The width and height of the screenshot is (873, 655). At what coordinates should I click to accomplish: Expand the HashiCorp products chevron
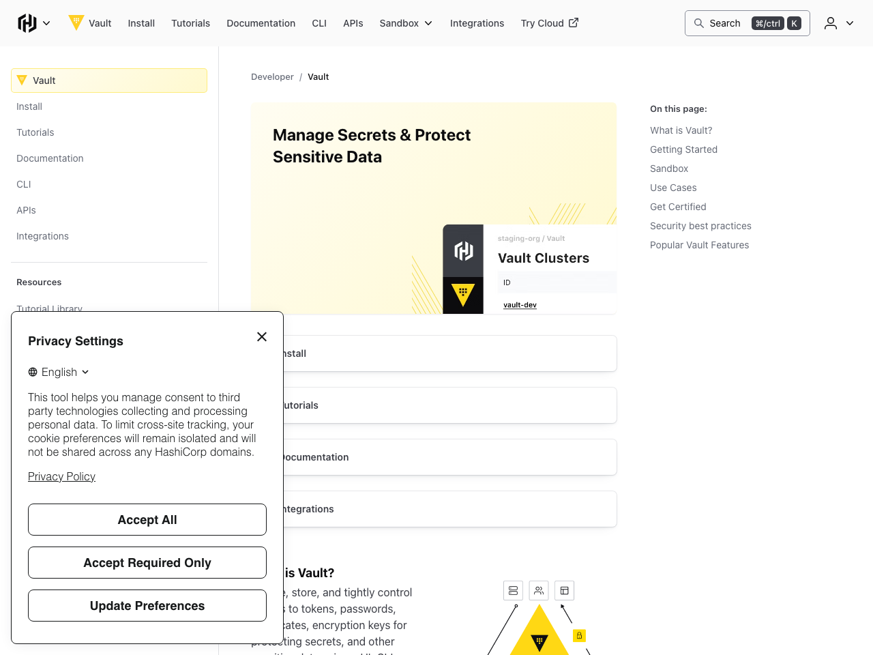46,23
